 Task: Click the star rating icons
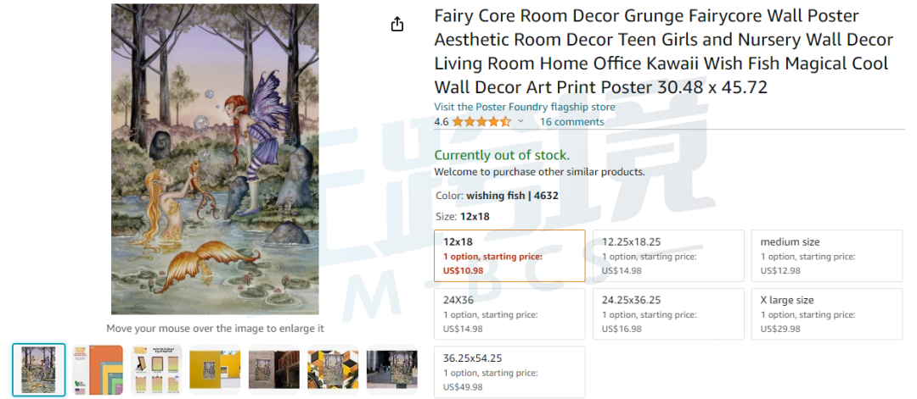[481, 122]
